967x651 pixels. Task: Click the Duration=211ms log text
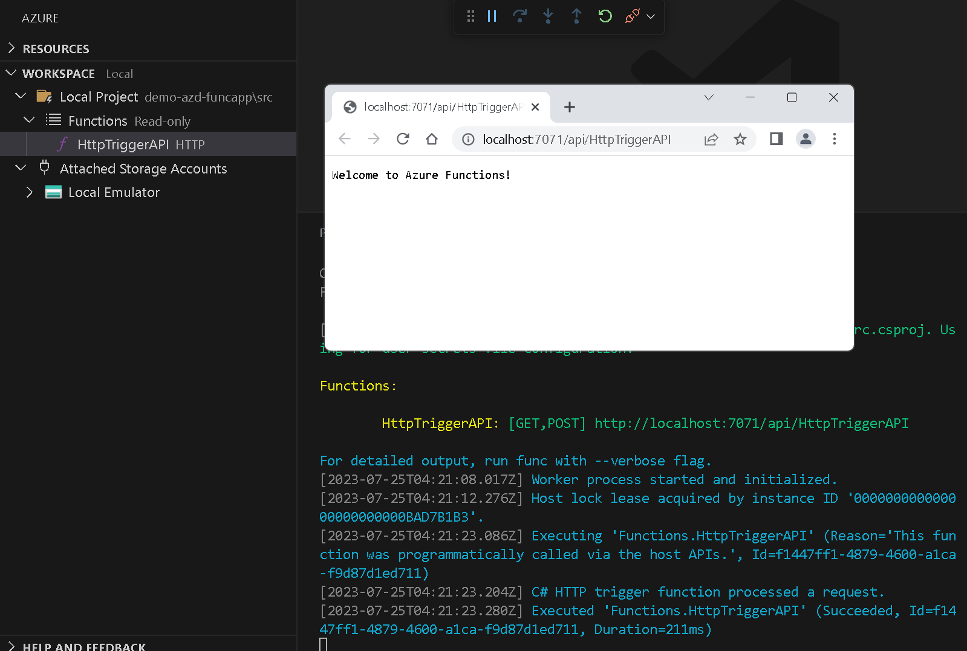click(x=653, y=630)
